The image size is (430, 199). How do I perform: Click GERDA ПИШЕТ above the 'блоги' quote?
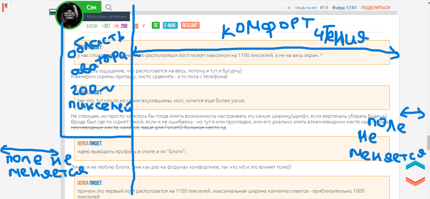click(x=90, y=143)
